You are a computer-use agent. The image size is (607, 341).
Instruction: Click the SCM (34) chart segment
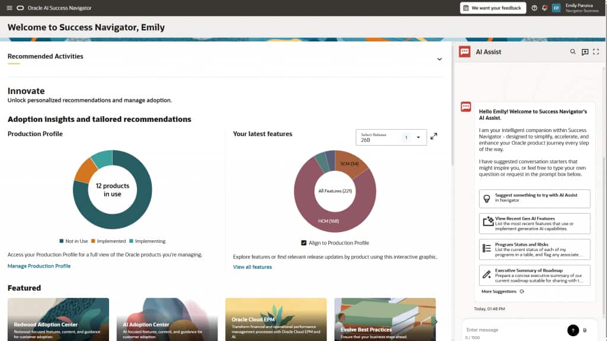[x=349, y=164]
